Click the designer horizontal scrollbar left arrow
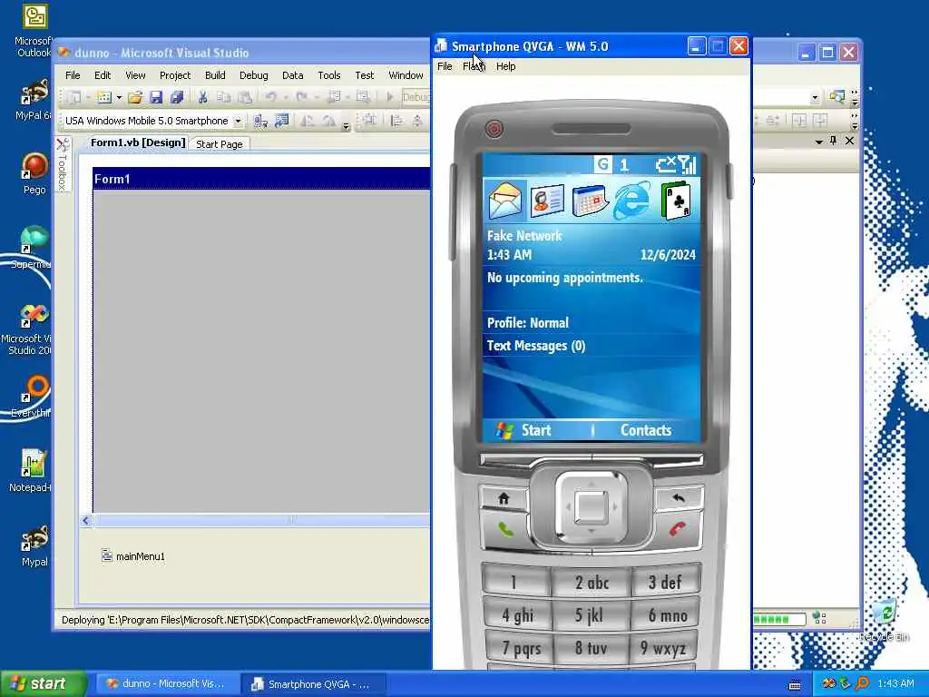The width and height of the screenshot is (929, 697). coord(86,520)
